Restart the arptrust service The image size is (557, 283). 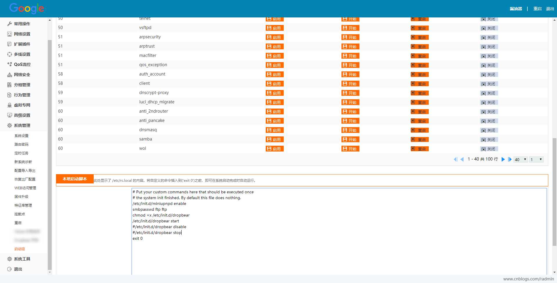(419, 46)
